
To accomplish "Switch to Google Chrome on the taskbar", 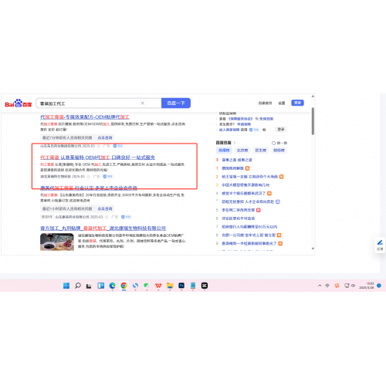I will [x=124, y=286].
